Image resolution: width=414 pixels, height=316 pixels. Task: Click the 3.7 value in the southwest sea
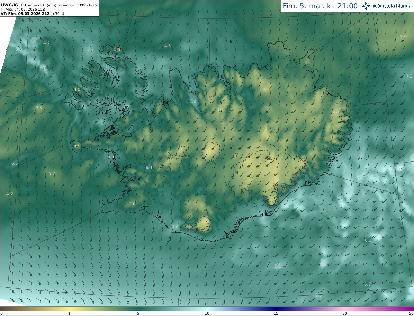click(x=52, y=174)
